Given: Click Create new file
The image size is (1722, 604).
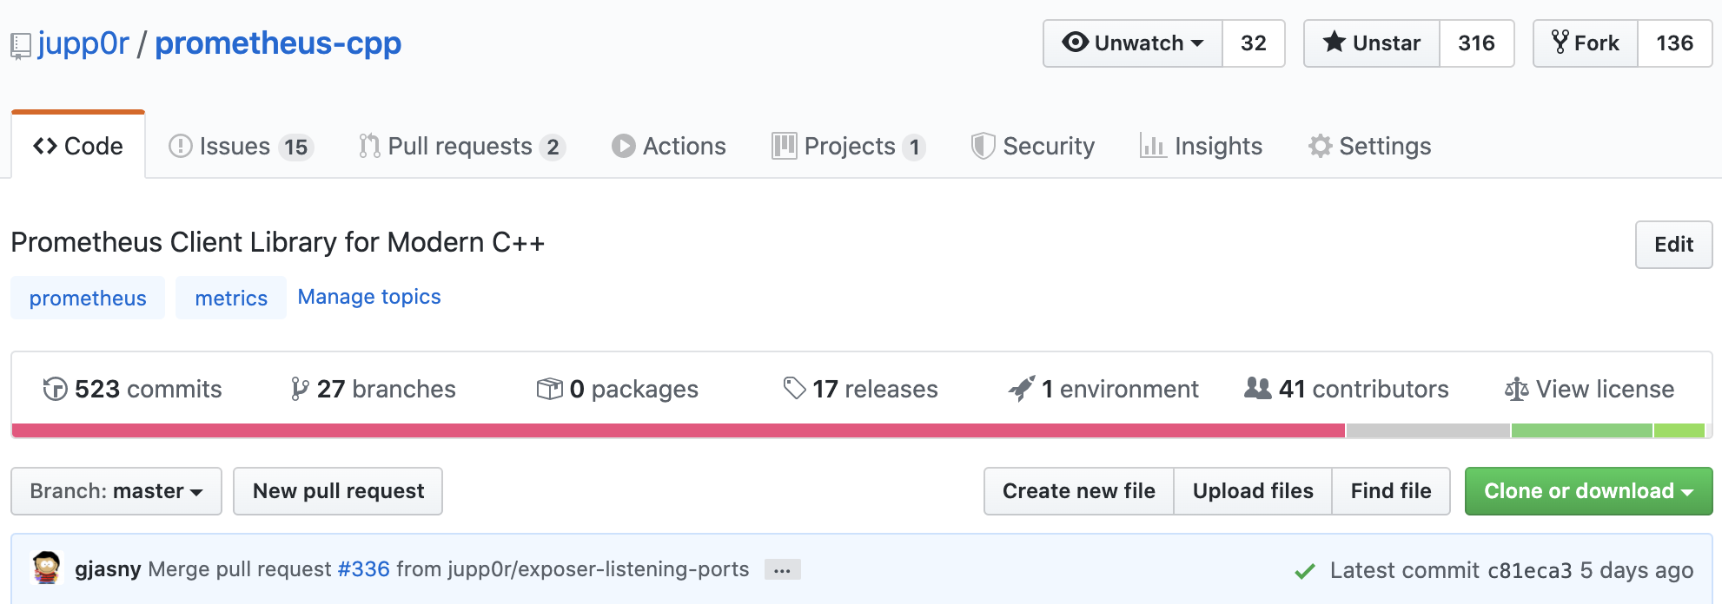Looking at the screenshot, I should (x=1079, y=491).
